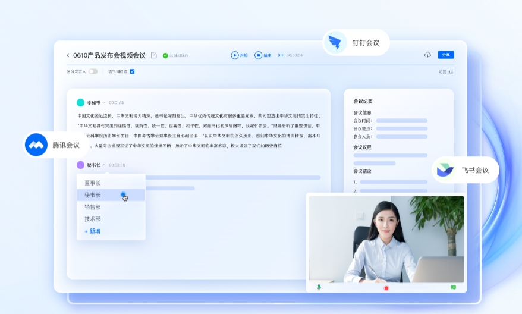522x314 pixels.
Task: Click the 参会人员 field placeholder
Action: pyautogui.click(x=401, y=137)
